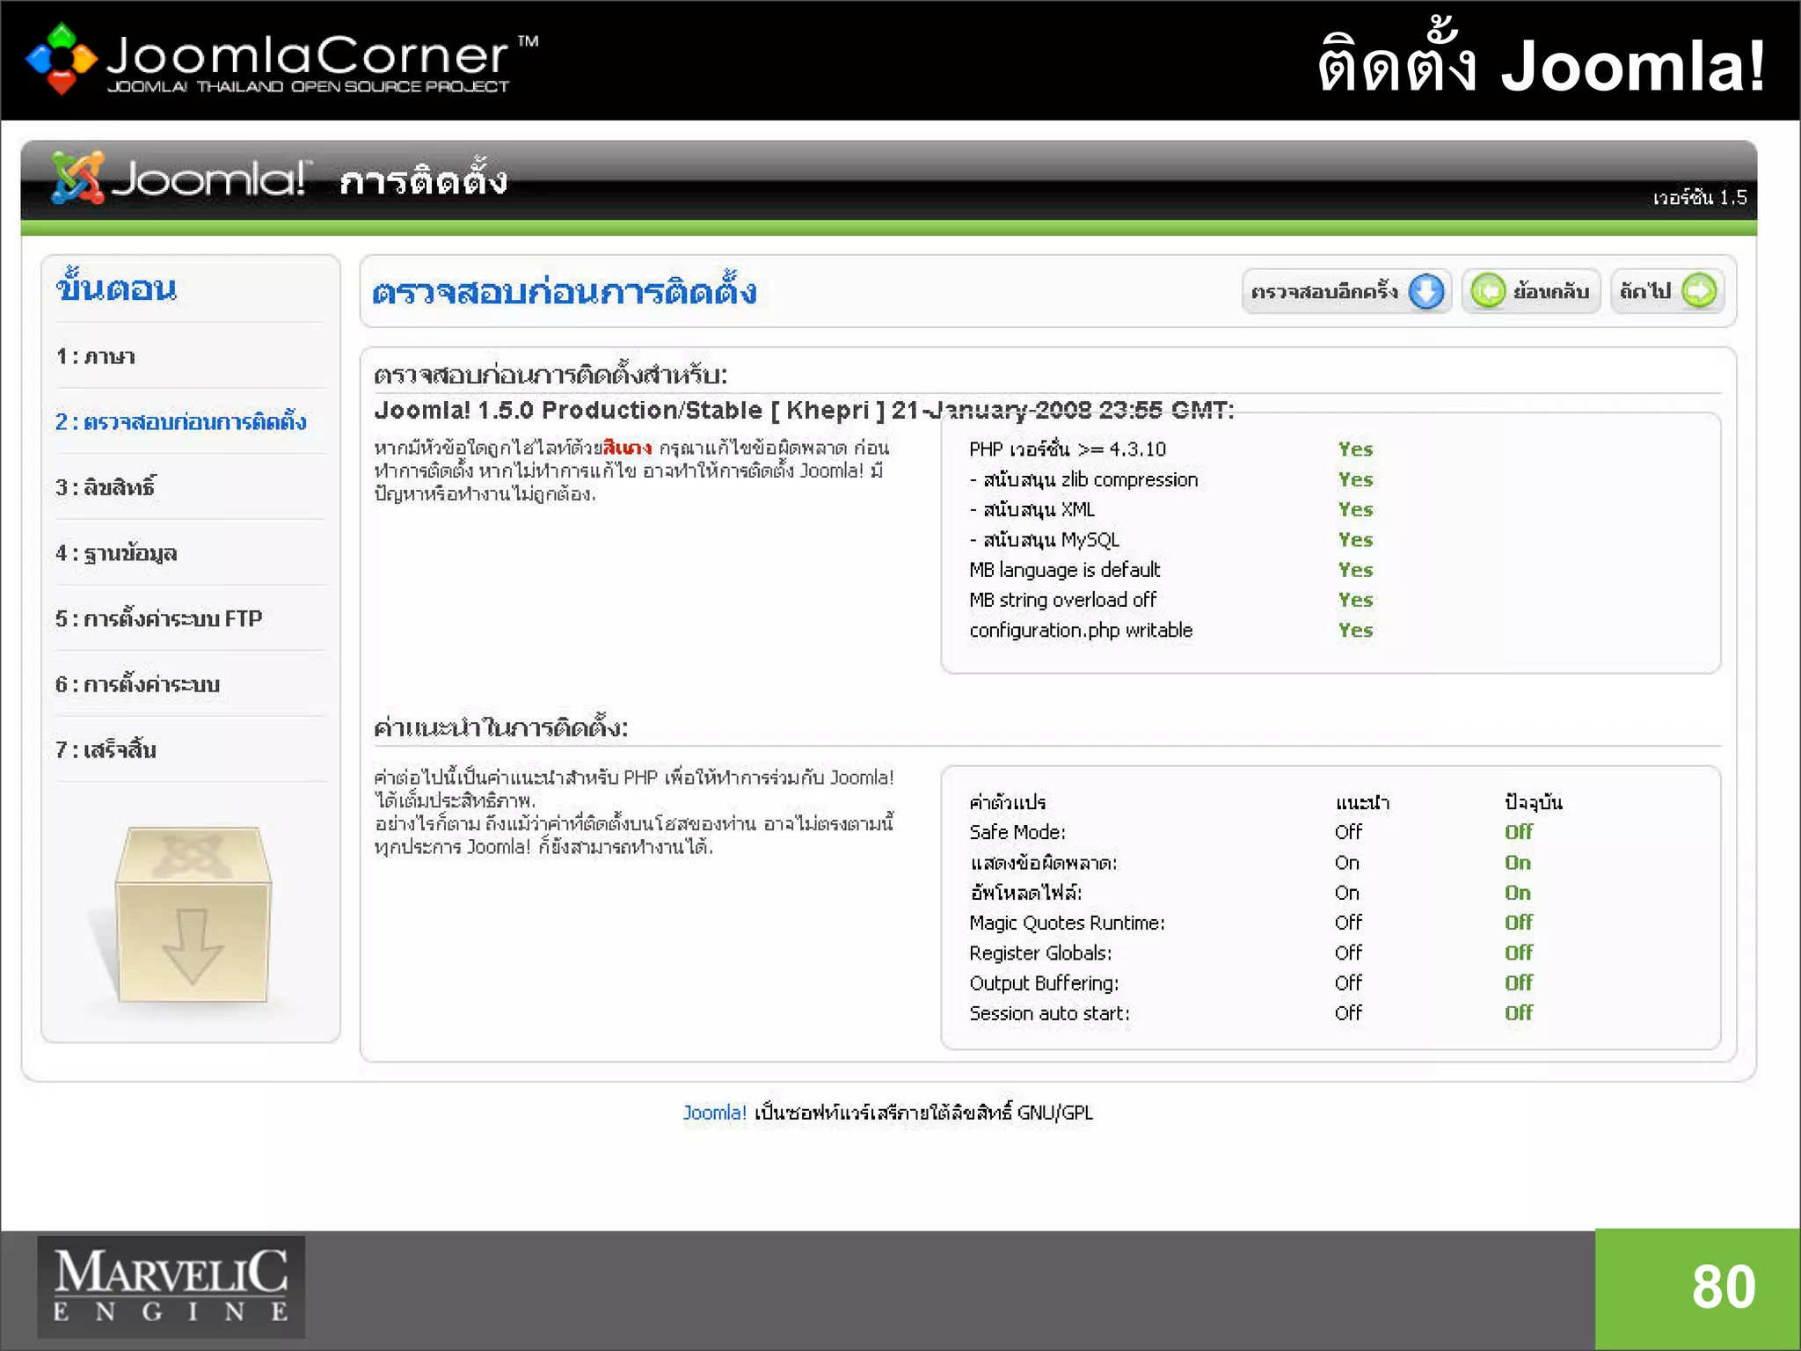1801x1351 pixels.
Task: Click the 'ปัจจุบัน' column header
Action: (1533, 801)
